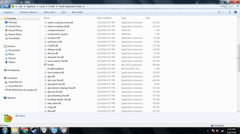The width and height of the screenshot is (240, 134).
Task: Open Desktop in Favorites
Action: click(13, 22)
